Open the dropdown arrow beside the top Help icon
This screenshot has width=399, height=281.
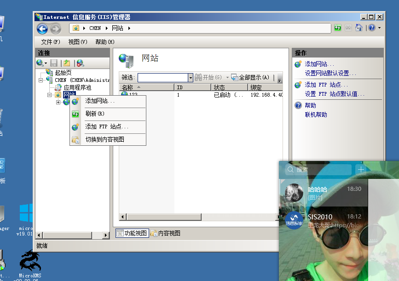[379, 28]
